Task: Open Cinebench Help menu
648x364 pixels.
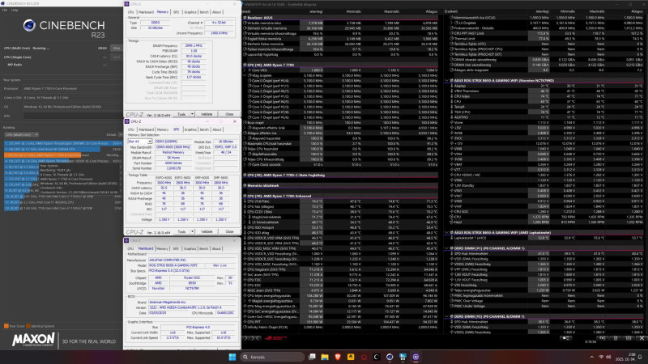Action: coord(15,10)
